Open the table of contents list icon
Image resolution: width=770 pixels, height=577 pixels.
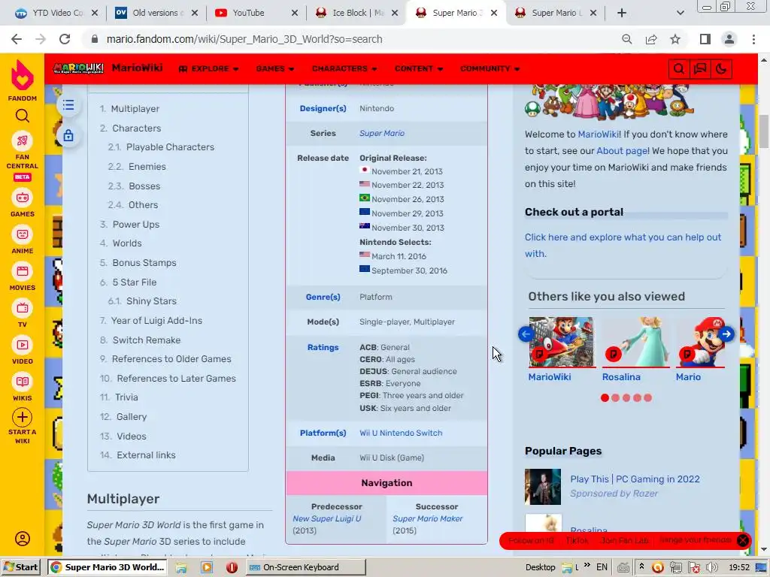point(68,105)
